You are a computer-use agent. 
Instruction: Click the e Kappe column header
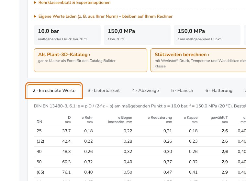[191, 119]
